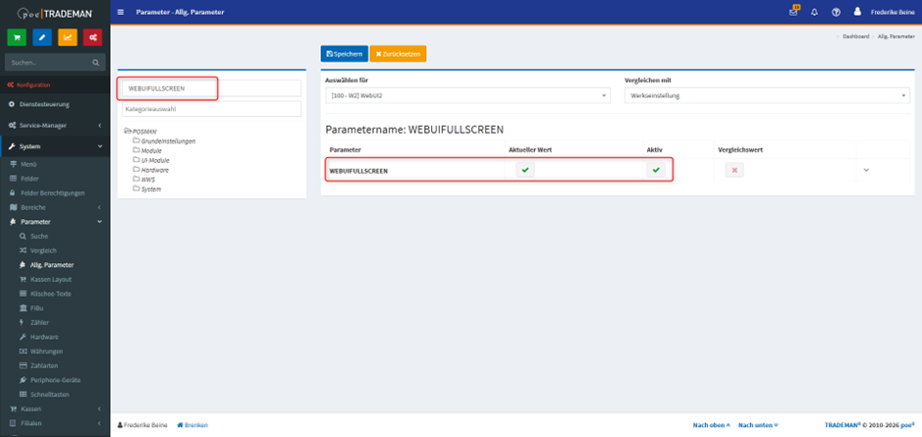Open the Menü sidebar item
The image size is (922, 437).
(x=55, y=164)
